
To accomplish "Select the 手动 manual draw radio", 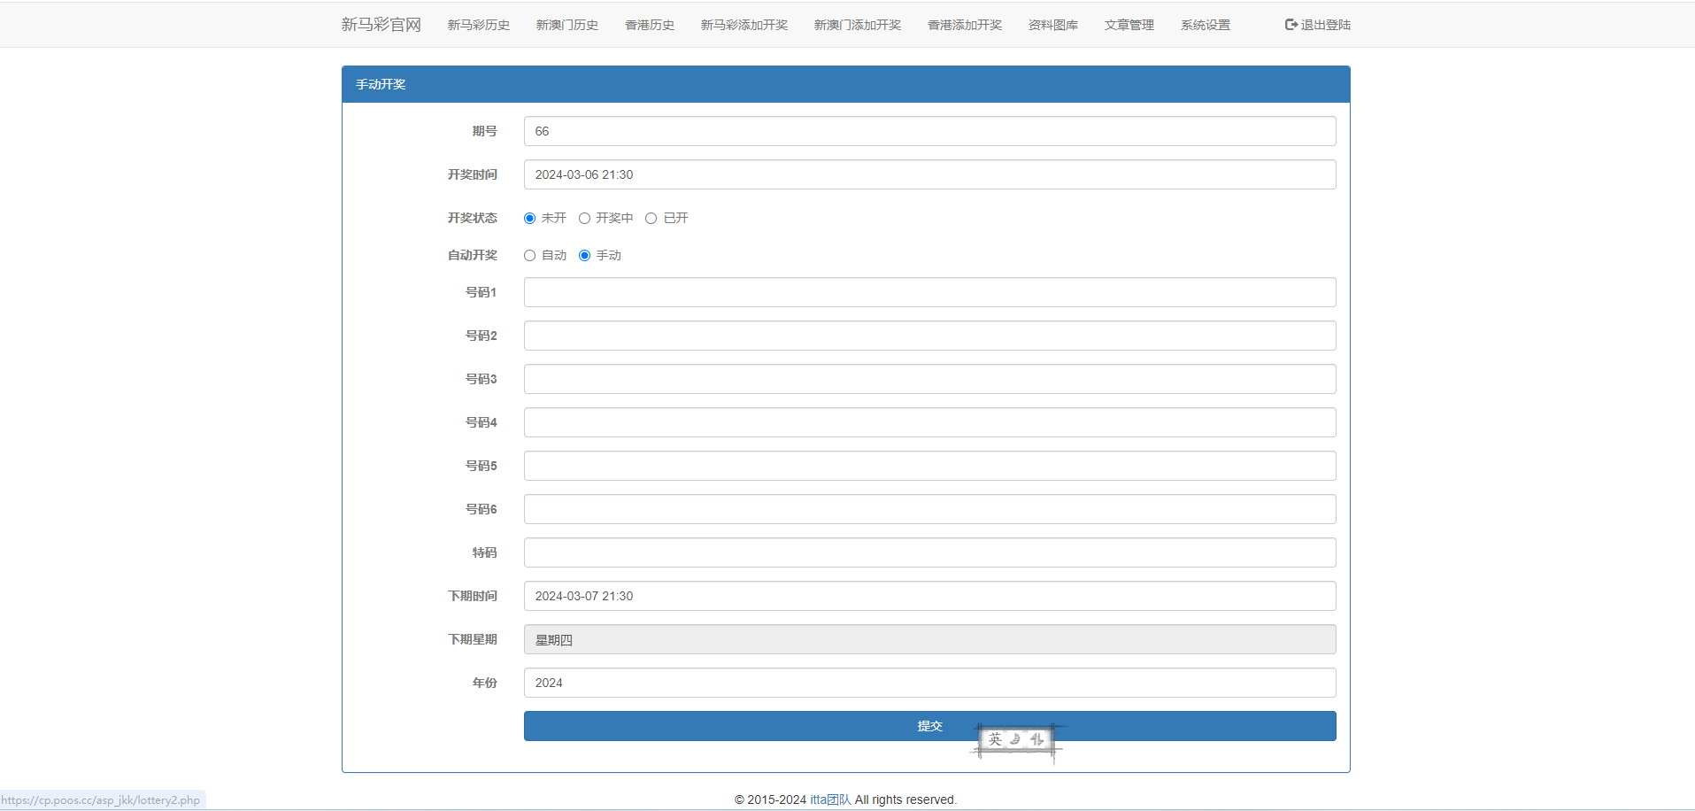I will click(584, 256).
